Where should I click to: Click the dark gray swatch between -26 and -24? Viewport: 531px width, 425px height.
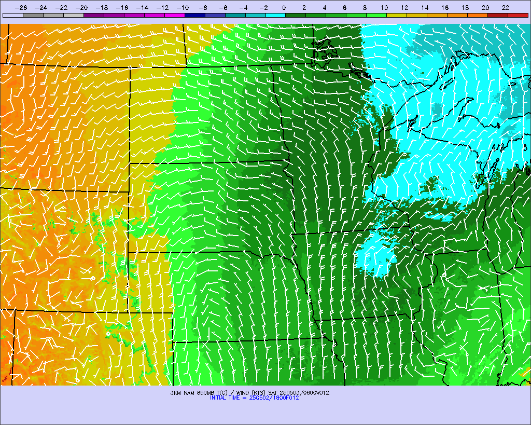coord(33,15)
